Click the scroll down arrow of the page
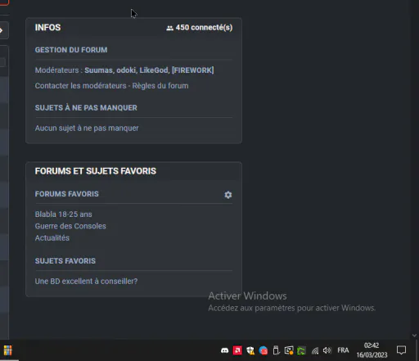Image resolution: width=419 pixels, height=361 pixels. (414, 336)
